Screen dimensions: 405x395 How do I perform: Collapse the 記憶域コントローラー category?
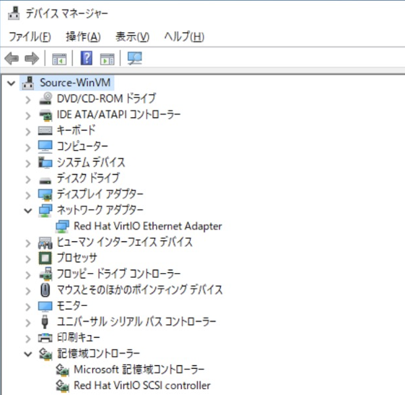click(28, 355)
